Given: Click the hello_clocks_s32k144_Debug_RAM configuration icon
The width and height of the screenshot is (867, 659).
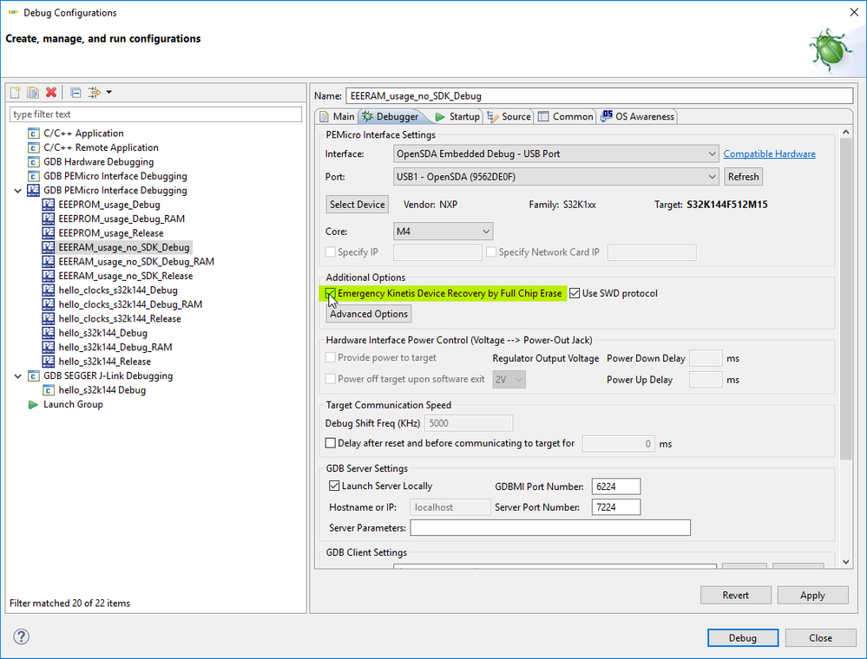Looking at the screenshot, I should (x=49, y=304).
